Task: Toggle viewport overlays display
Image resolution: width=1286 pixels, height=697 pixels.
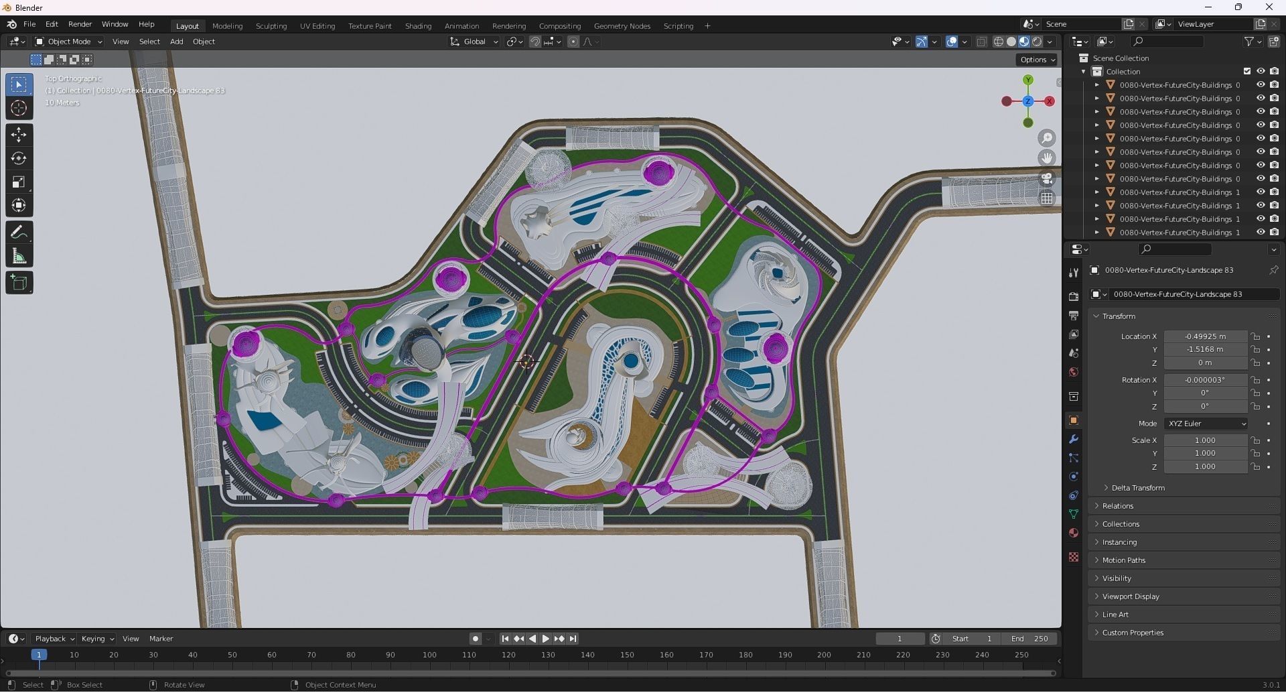Action: coord(952,42)
